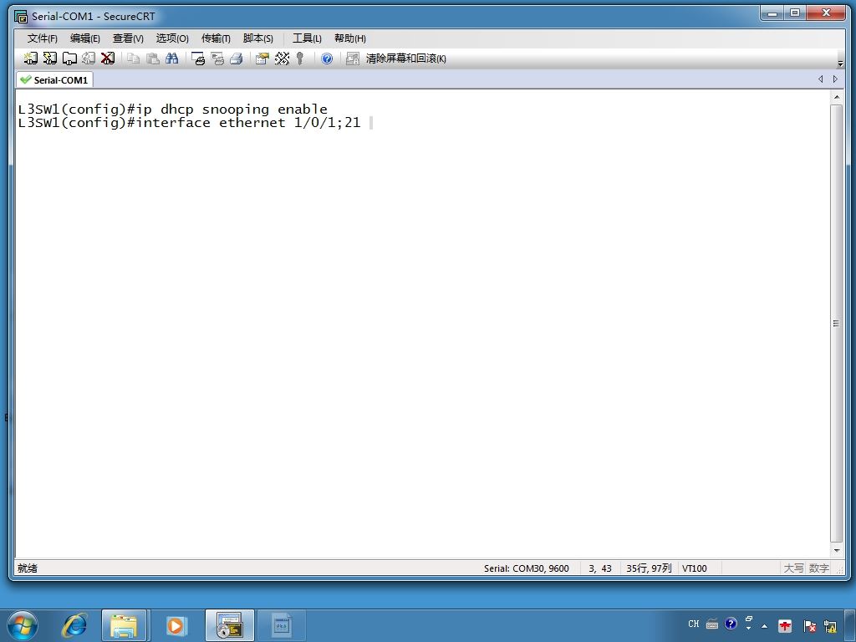The width and height of the screenshot is (856, 642).
Task: Click the Copy toolbar icon
Action: 133,59
